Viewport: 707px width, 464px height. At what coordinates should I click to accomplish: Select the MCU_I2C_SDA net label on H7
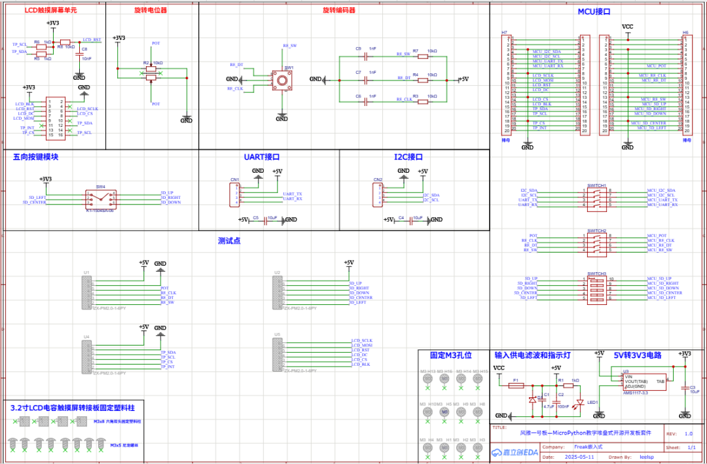(x=547, y=51)
